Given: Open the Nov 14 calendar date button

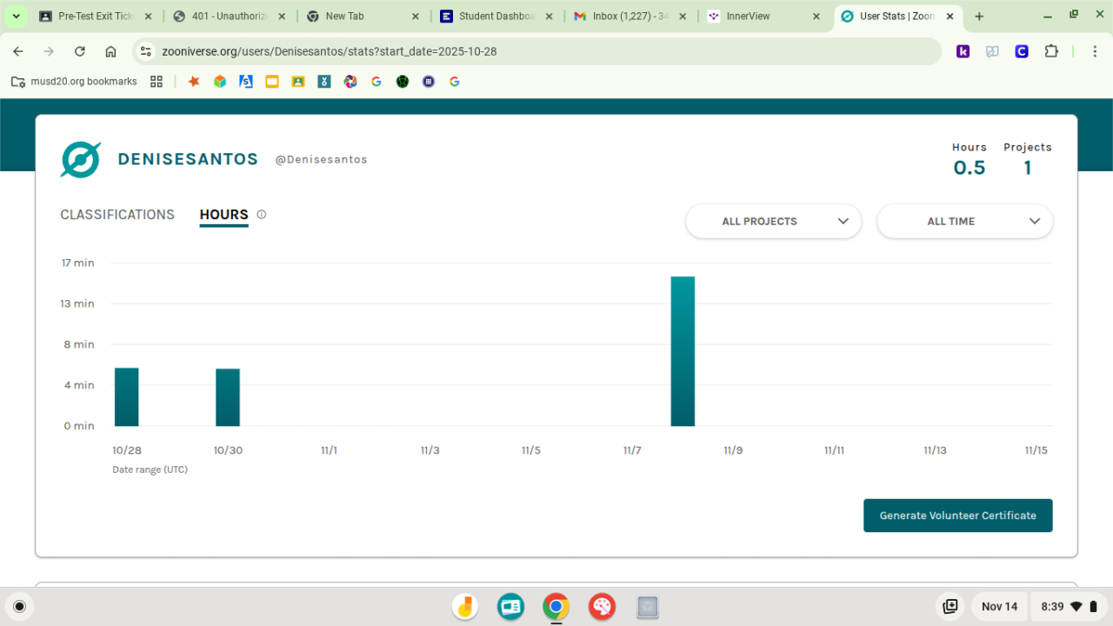Looking at the screenshot, I should point(999,606).
